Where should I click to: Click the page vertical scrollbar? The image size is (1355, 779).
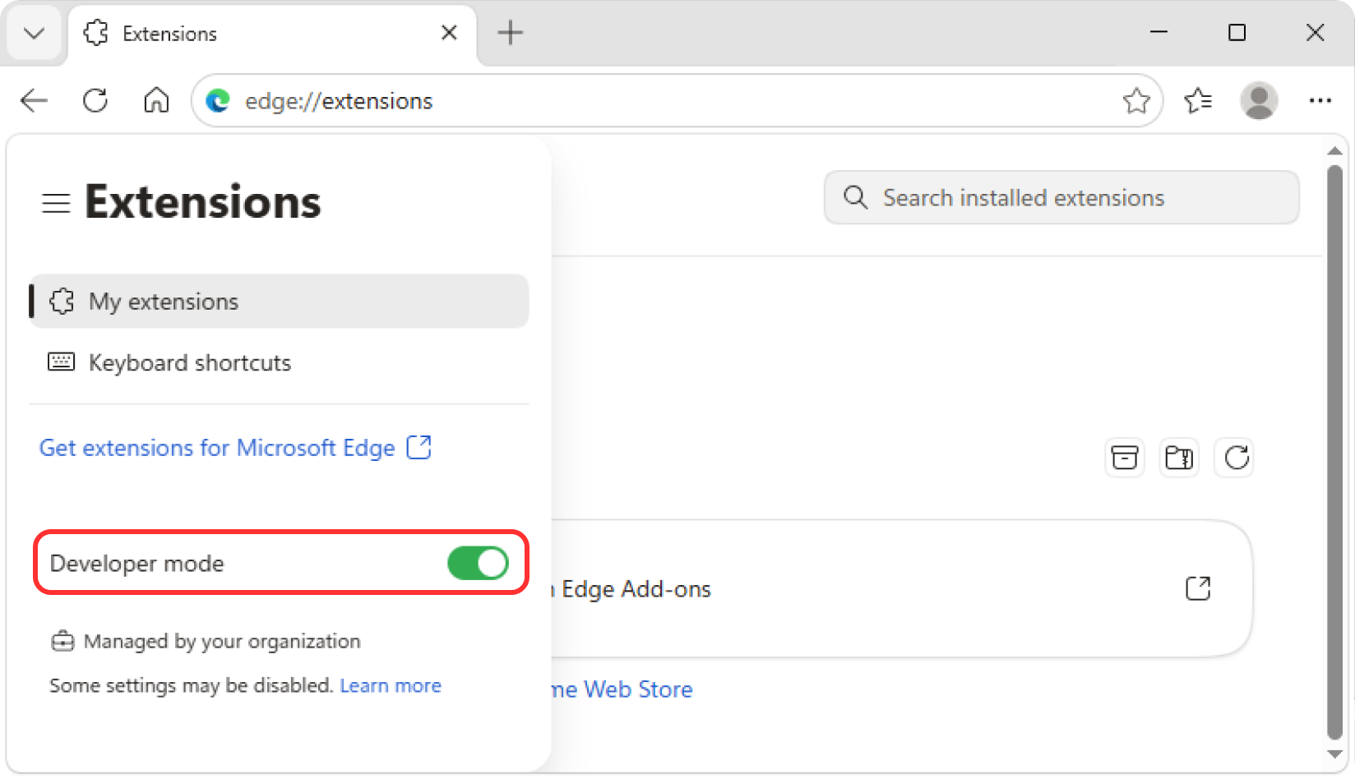(1334, 452)
